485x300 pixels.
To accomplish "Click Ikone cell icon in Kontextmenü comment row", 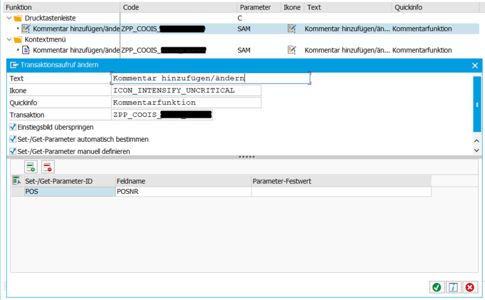I will pos(292,50).
